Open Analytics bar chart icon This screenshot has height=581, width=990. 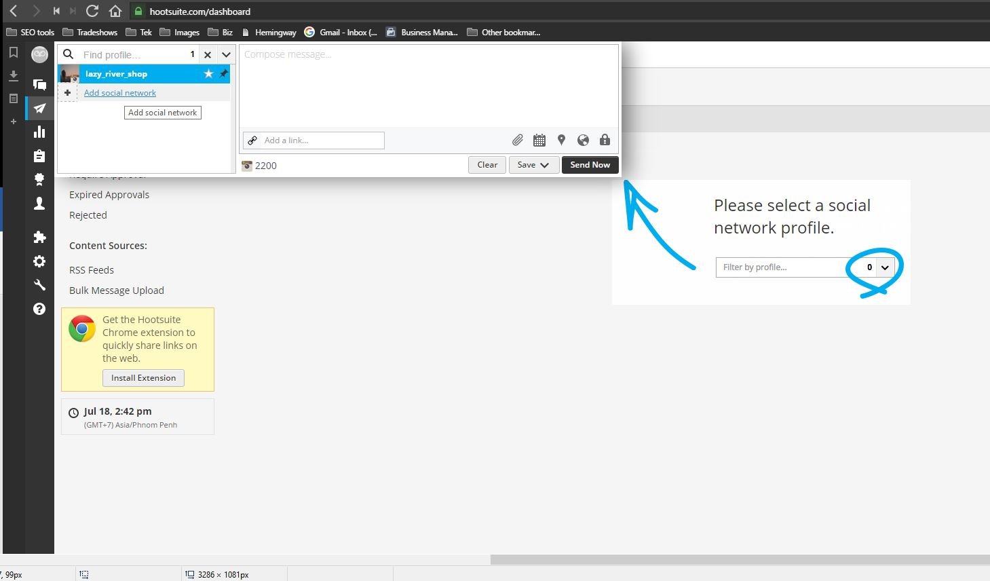(39, 132)
